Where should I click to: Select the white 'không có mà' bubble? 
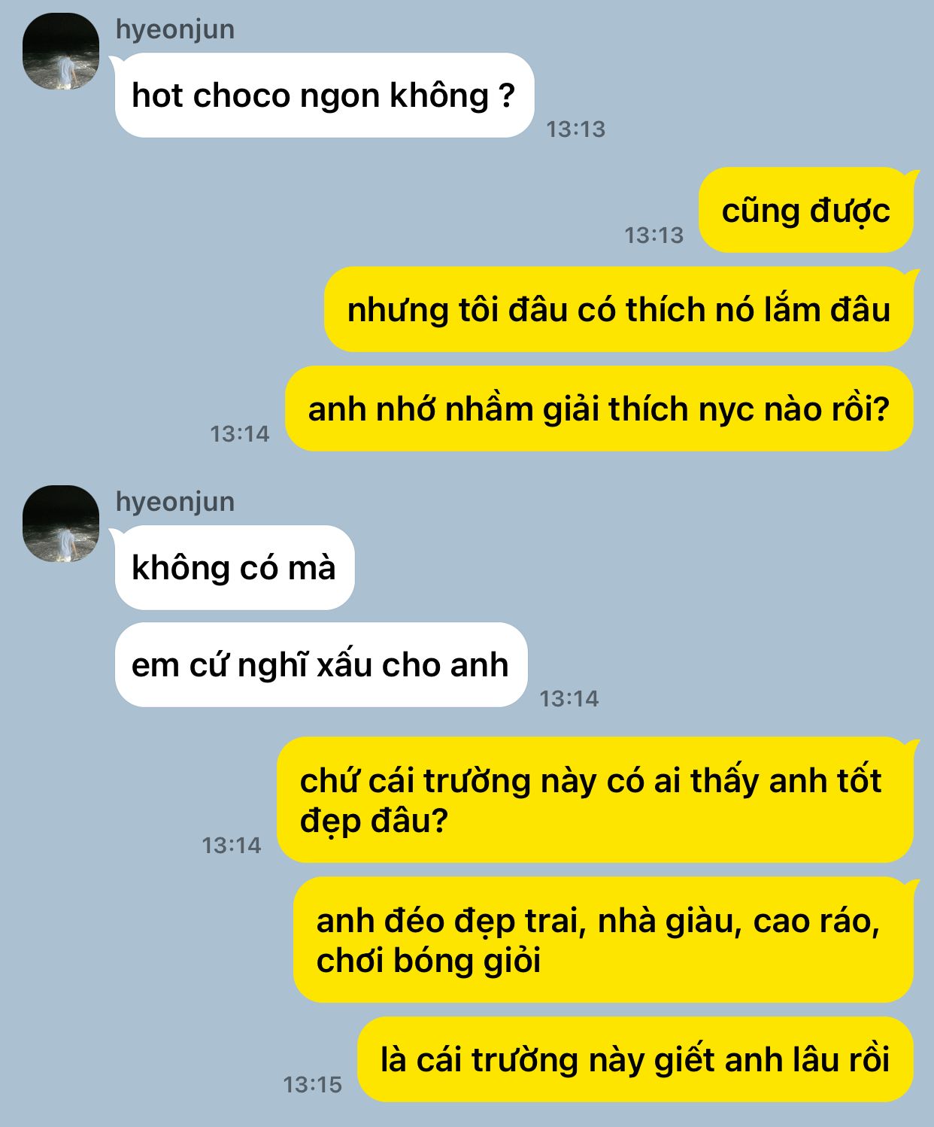coord(234,567)
